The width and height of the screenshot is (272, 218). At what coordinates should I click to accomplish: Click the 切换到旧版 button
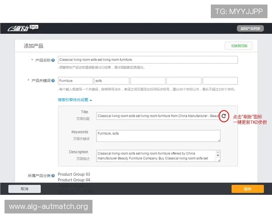pyautogui.click(x=238, y=46)
